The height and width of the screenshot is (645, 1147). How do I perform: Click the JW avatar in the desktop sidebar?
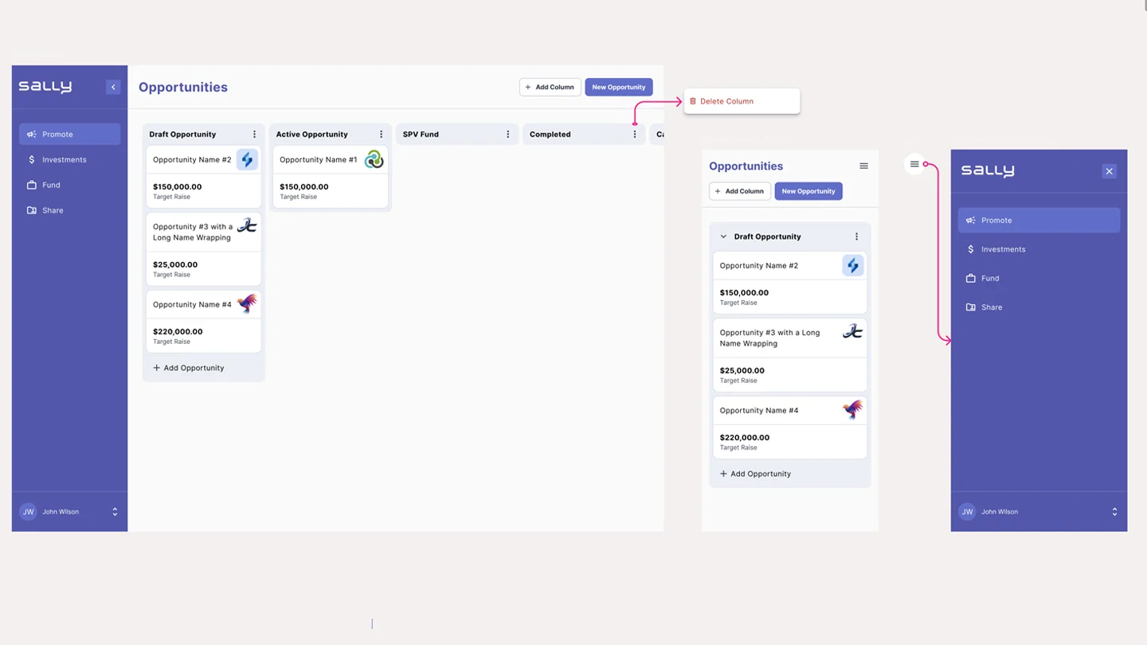click(x=28, y=512)
